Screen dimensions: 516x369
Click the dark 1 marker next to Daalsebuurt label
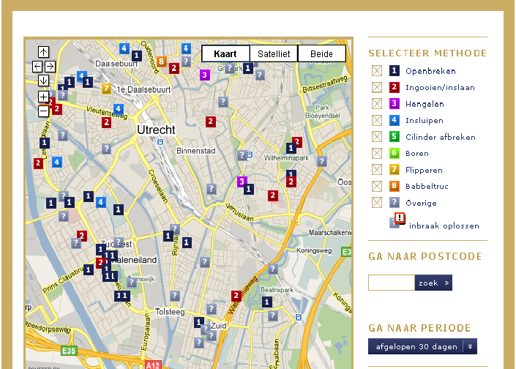pos(137,56)
